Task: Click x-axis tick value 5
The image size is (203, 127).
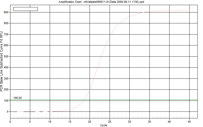Action: tap(30, 122)
